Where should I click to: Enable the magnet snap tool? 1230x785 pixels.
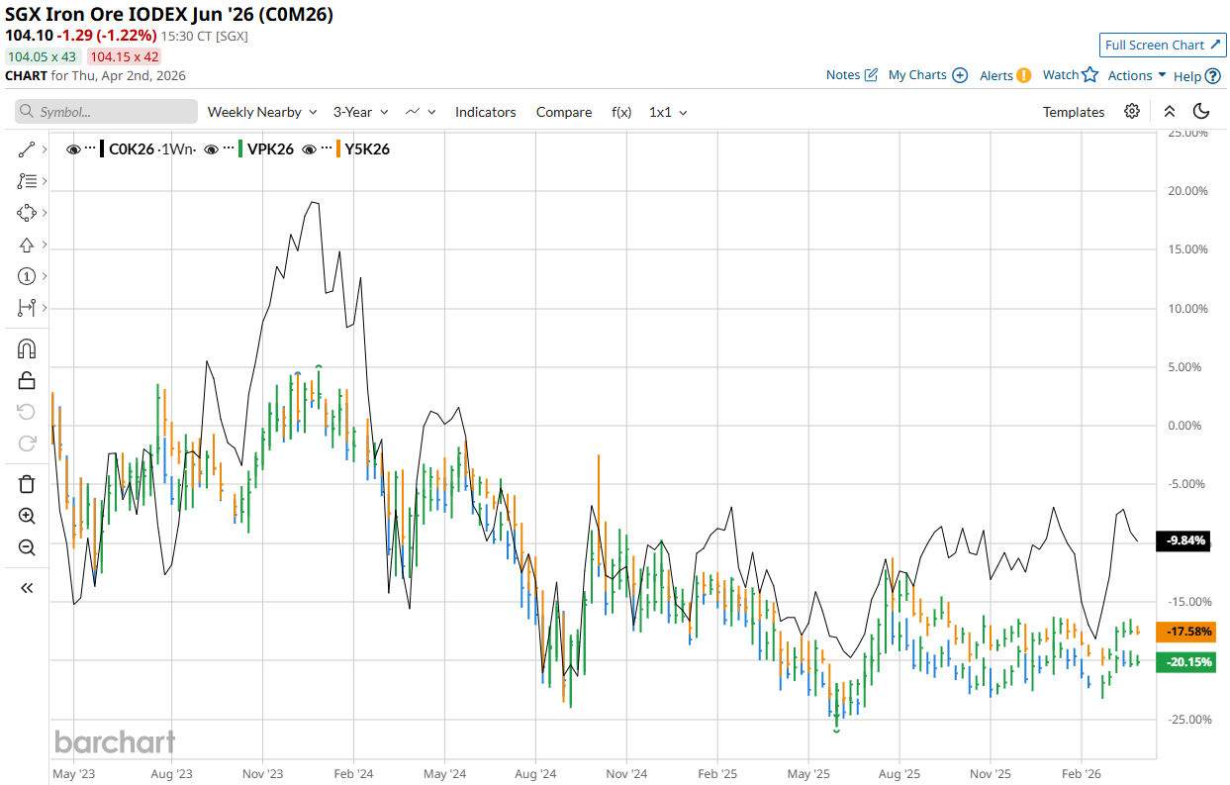[27, 348]
